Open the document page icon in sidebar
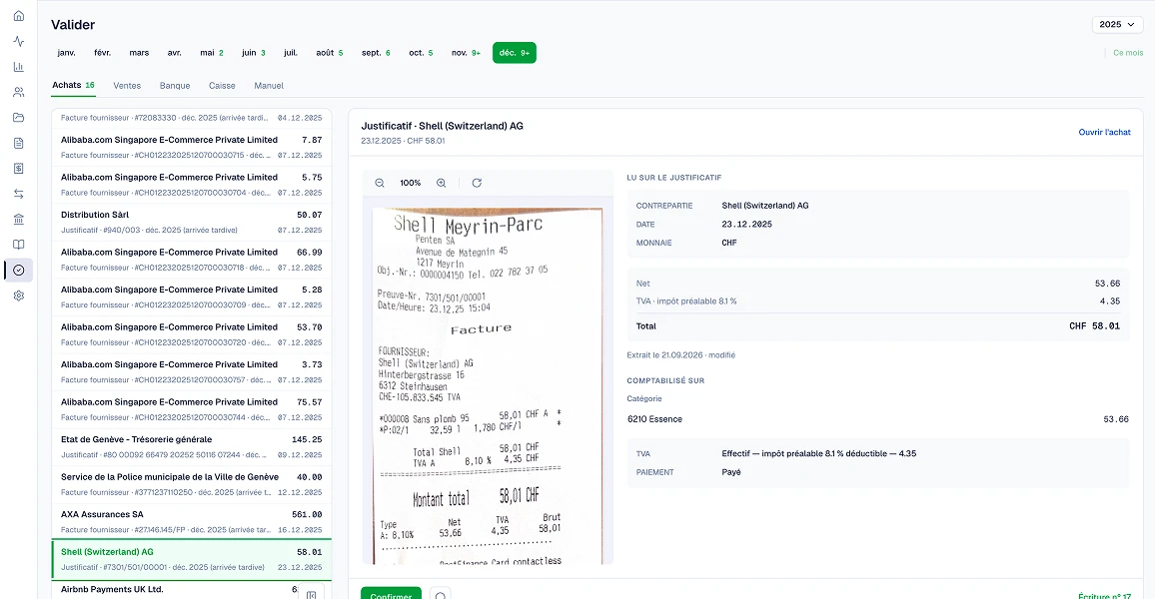 click(19, 143)
